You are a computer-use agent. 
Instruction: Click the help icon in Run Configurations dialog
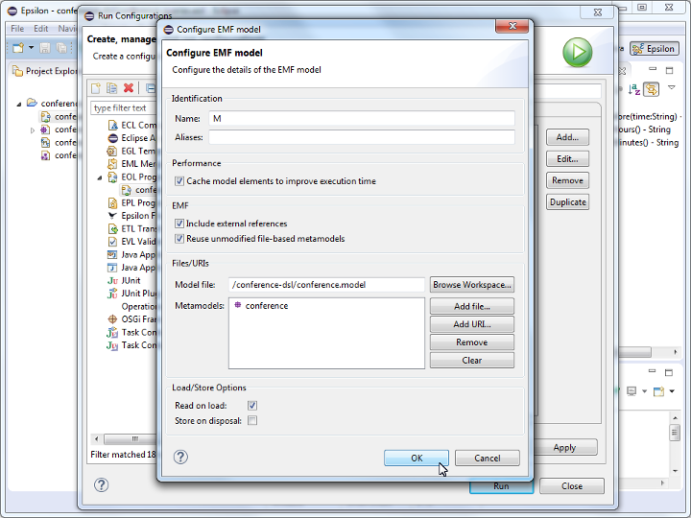(101, 485)
